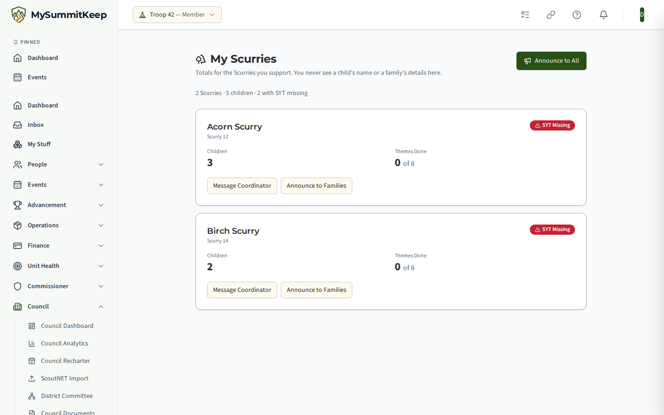Message Coordinator for Birch Scurry

pyautogui.click(x=242, y=290)
